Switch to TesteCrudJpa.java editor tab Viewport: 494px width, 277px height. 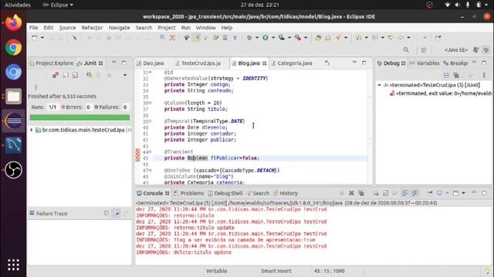pos(198,63)
